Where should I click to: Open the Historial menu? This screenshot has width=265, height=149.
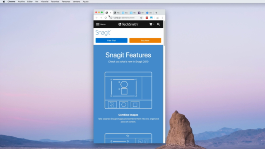(x=45, y=2)
